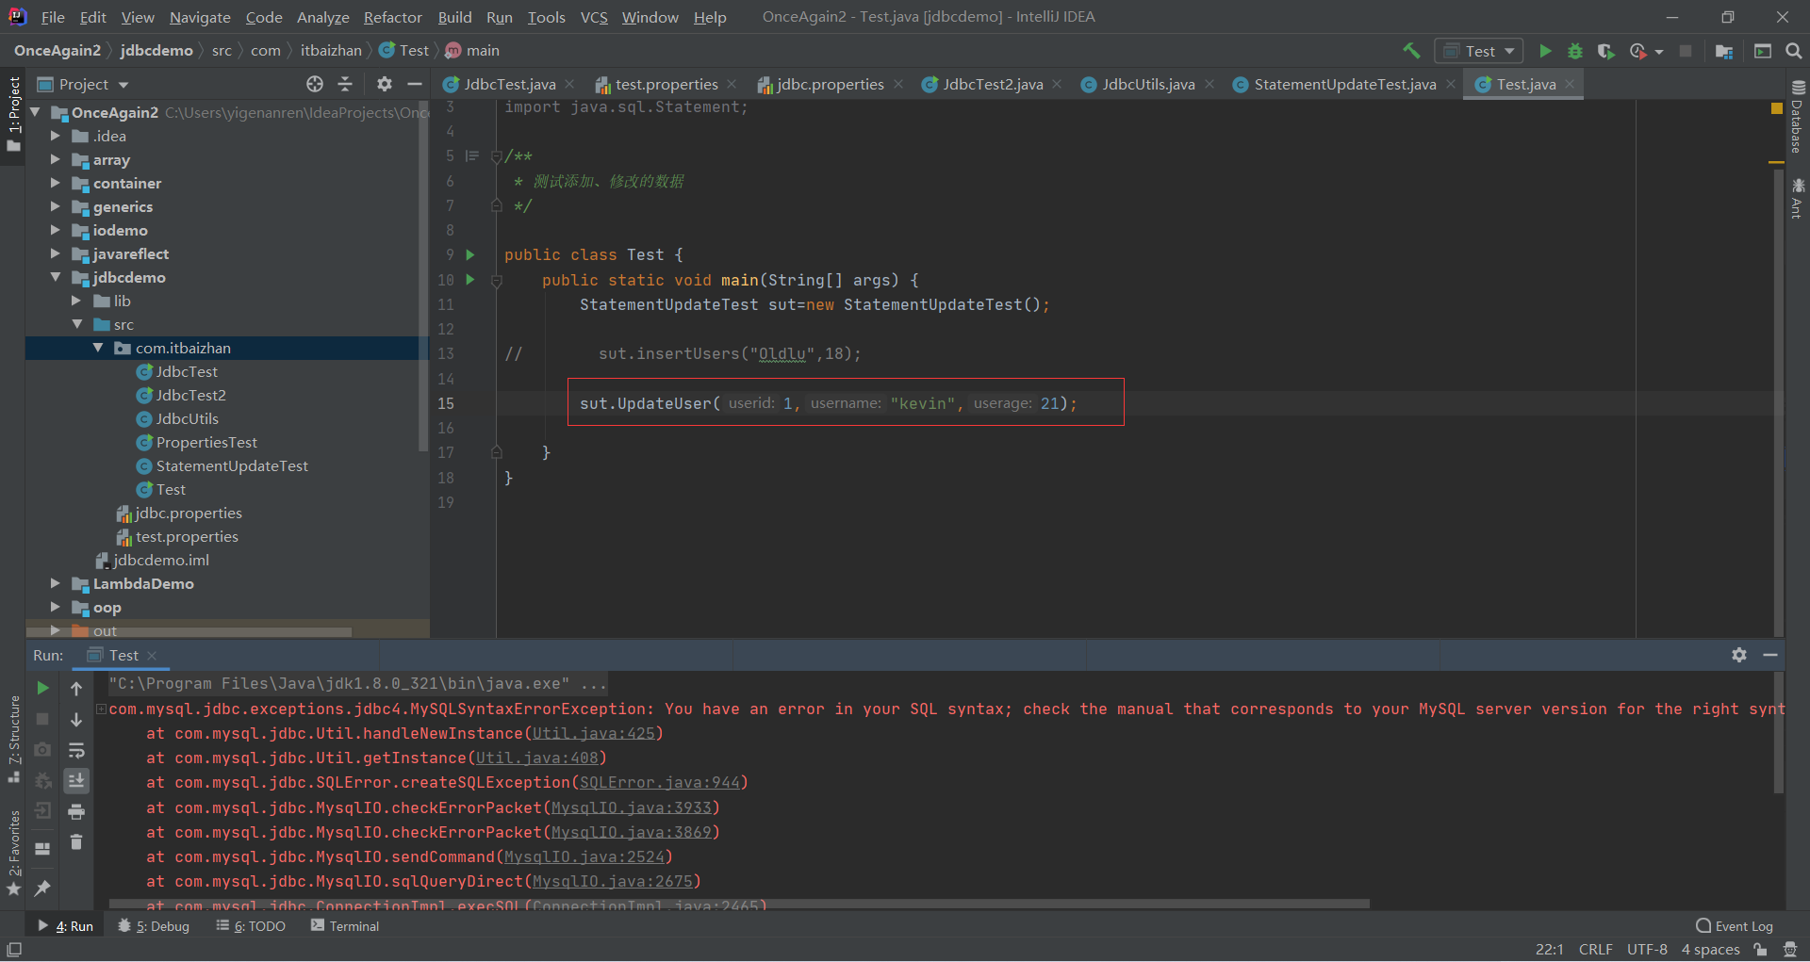Toggle tool window quick-access icon bottom-left
Image resolution: width=1810 pixels, height=962 pixels.
[14, 950]
